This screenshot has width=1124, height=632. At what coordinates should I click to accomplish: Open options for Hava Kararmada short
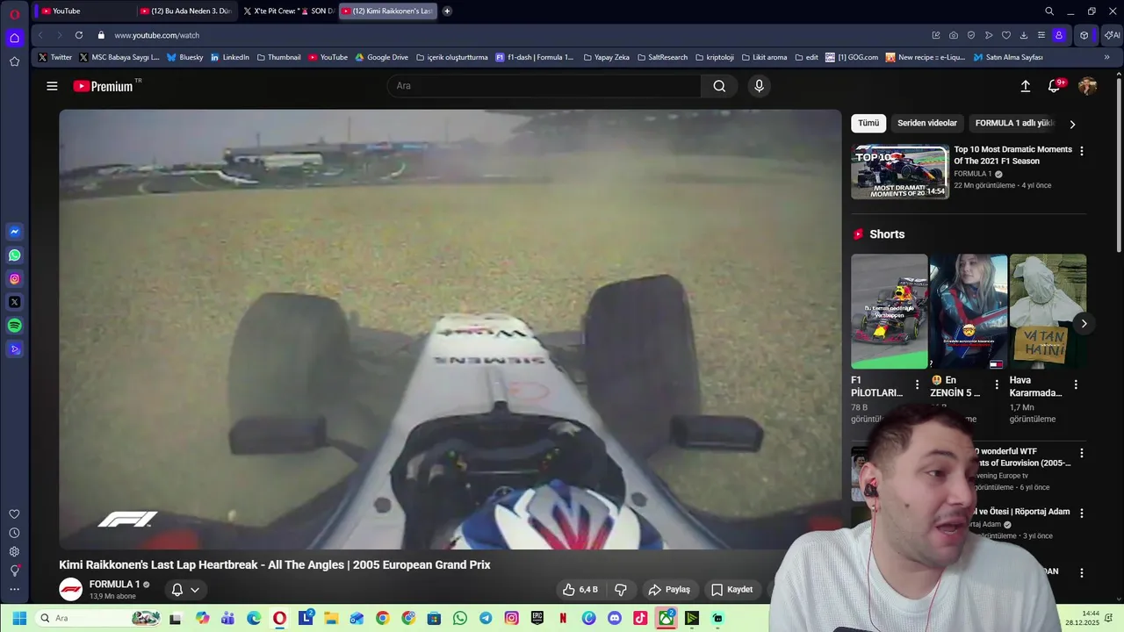click(1076, 384)
